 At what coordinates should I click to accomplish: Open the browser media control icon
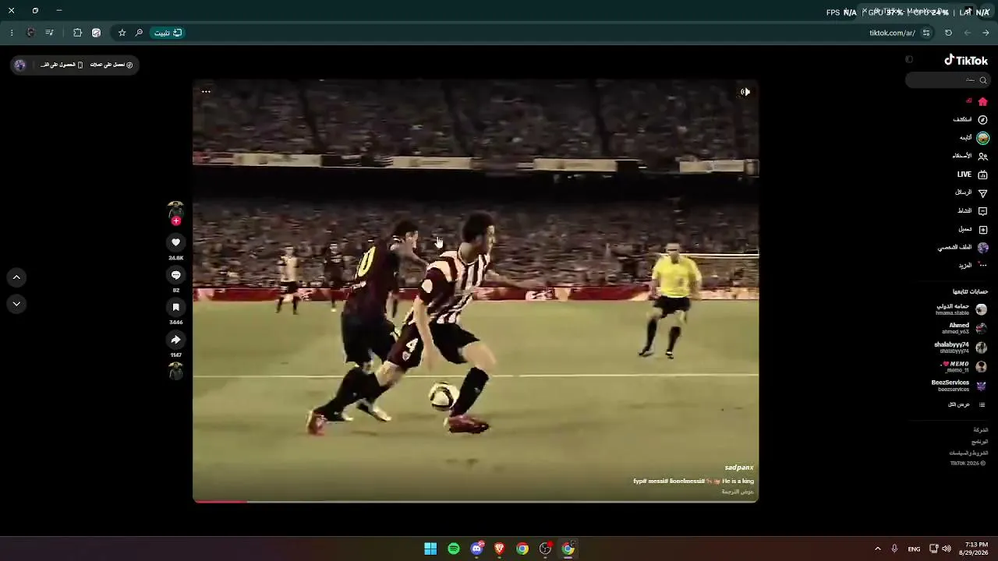pos(50,33)
